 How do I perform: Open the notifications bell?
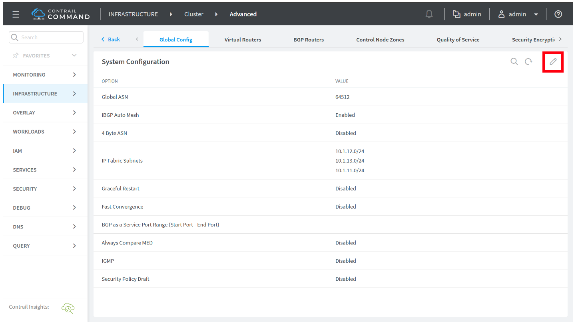pos(429,14)
